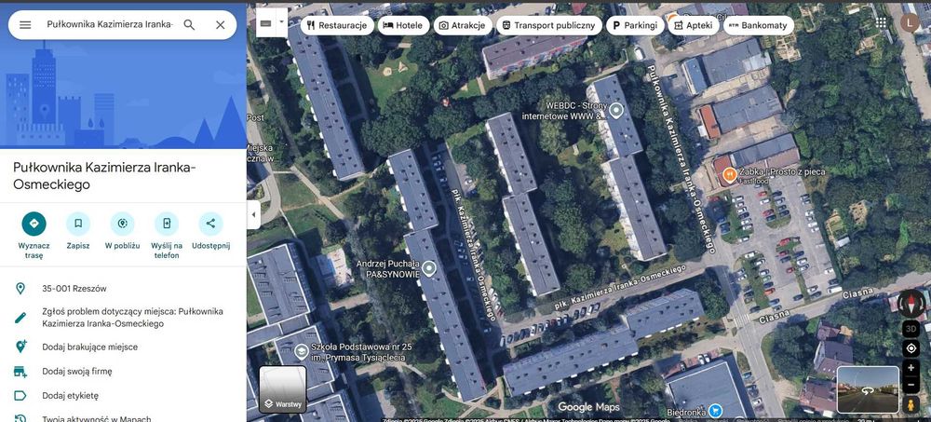Viewport: 931px width, 422px height.
Task: Filter map by Hotele chip
Action: point(403,25)
